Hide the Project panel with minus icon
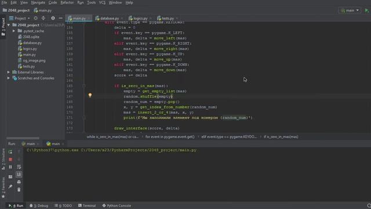 tap(60, 18)
